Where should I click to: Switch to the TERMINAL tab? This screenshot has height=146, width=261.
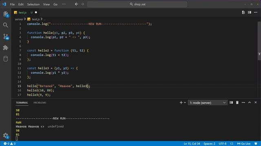click(x=22, y=103)
